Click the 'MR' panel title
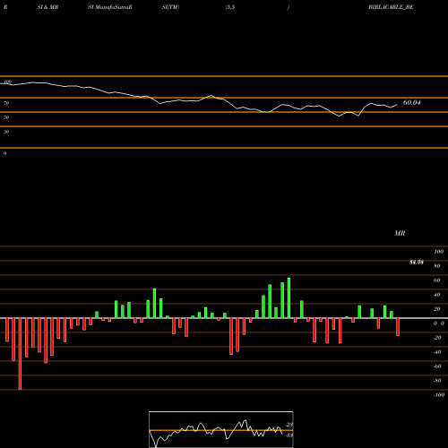448x448 pixels. point(400,233)
